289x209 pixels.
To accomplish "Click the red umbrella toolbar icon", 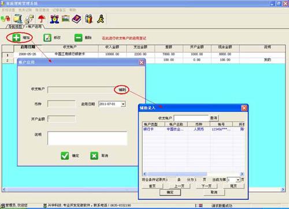I will [x=42, y=18].
